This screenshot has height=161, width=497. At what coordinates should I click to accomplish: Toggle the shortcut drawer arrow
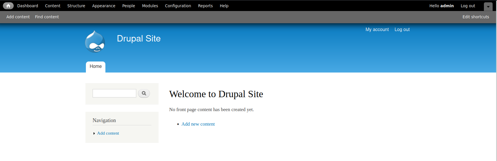coord(488,6)
